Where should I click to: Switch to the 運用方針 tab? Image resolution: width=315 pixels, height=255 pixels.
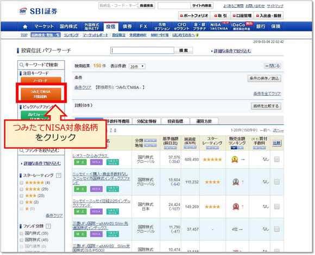(x=204, y=121)
